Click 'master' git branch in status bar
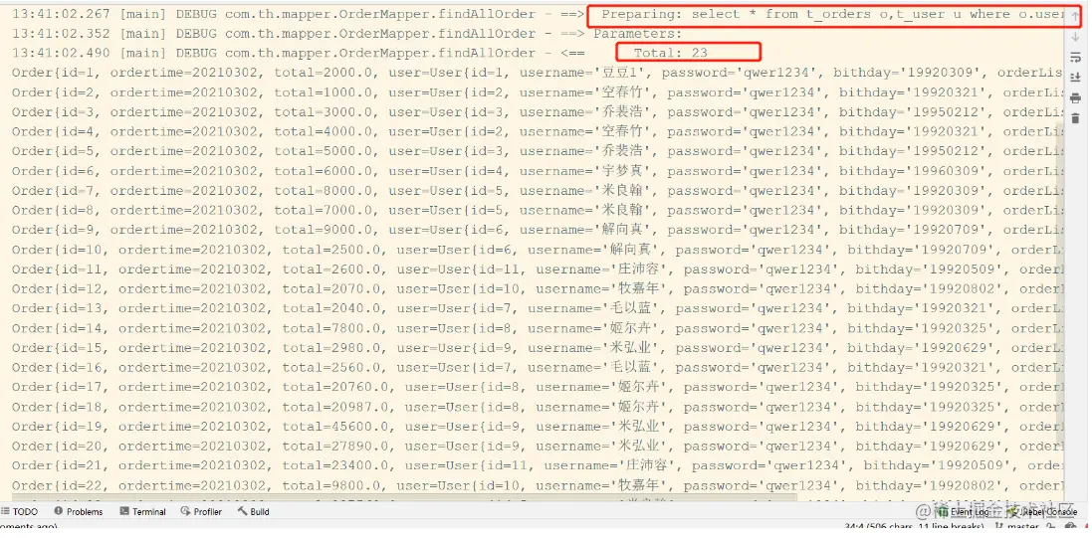 click(x=1023, y=526)
